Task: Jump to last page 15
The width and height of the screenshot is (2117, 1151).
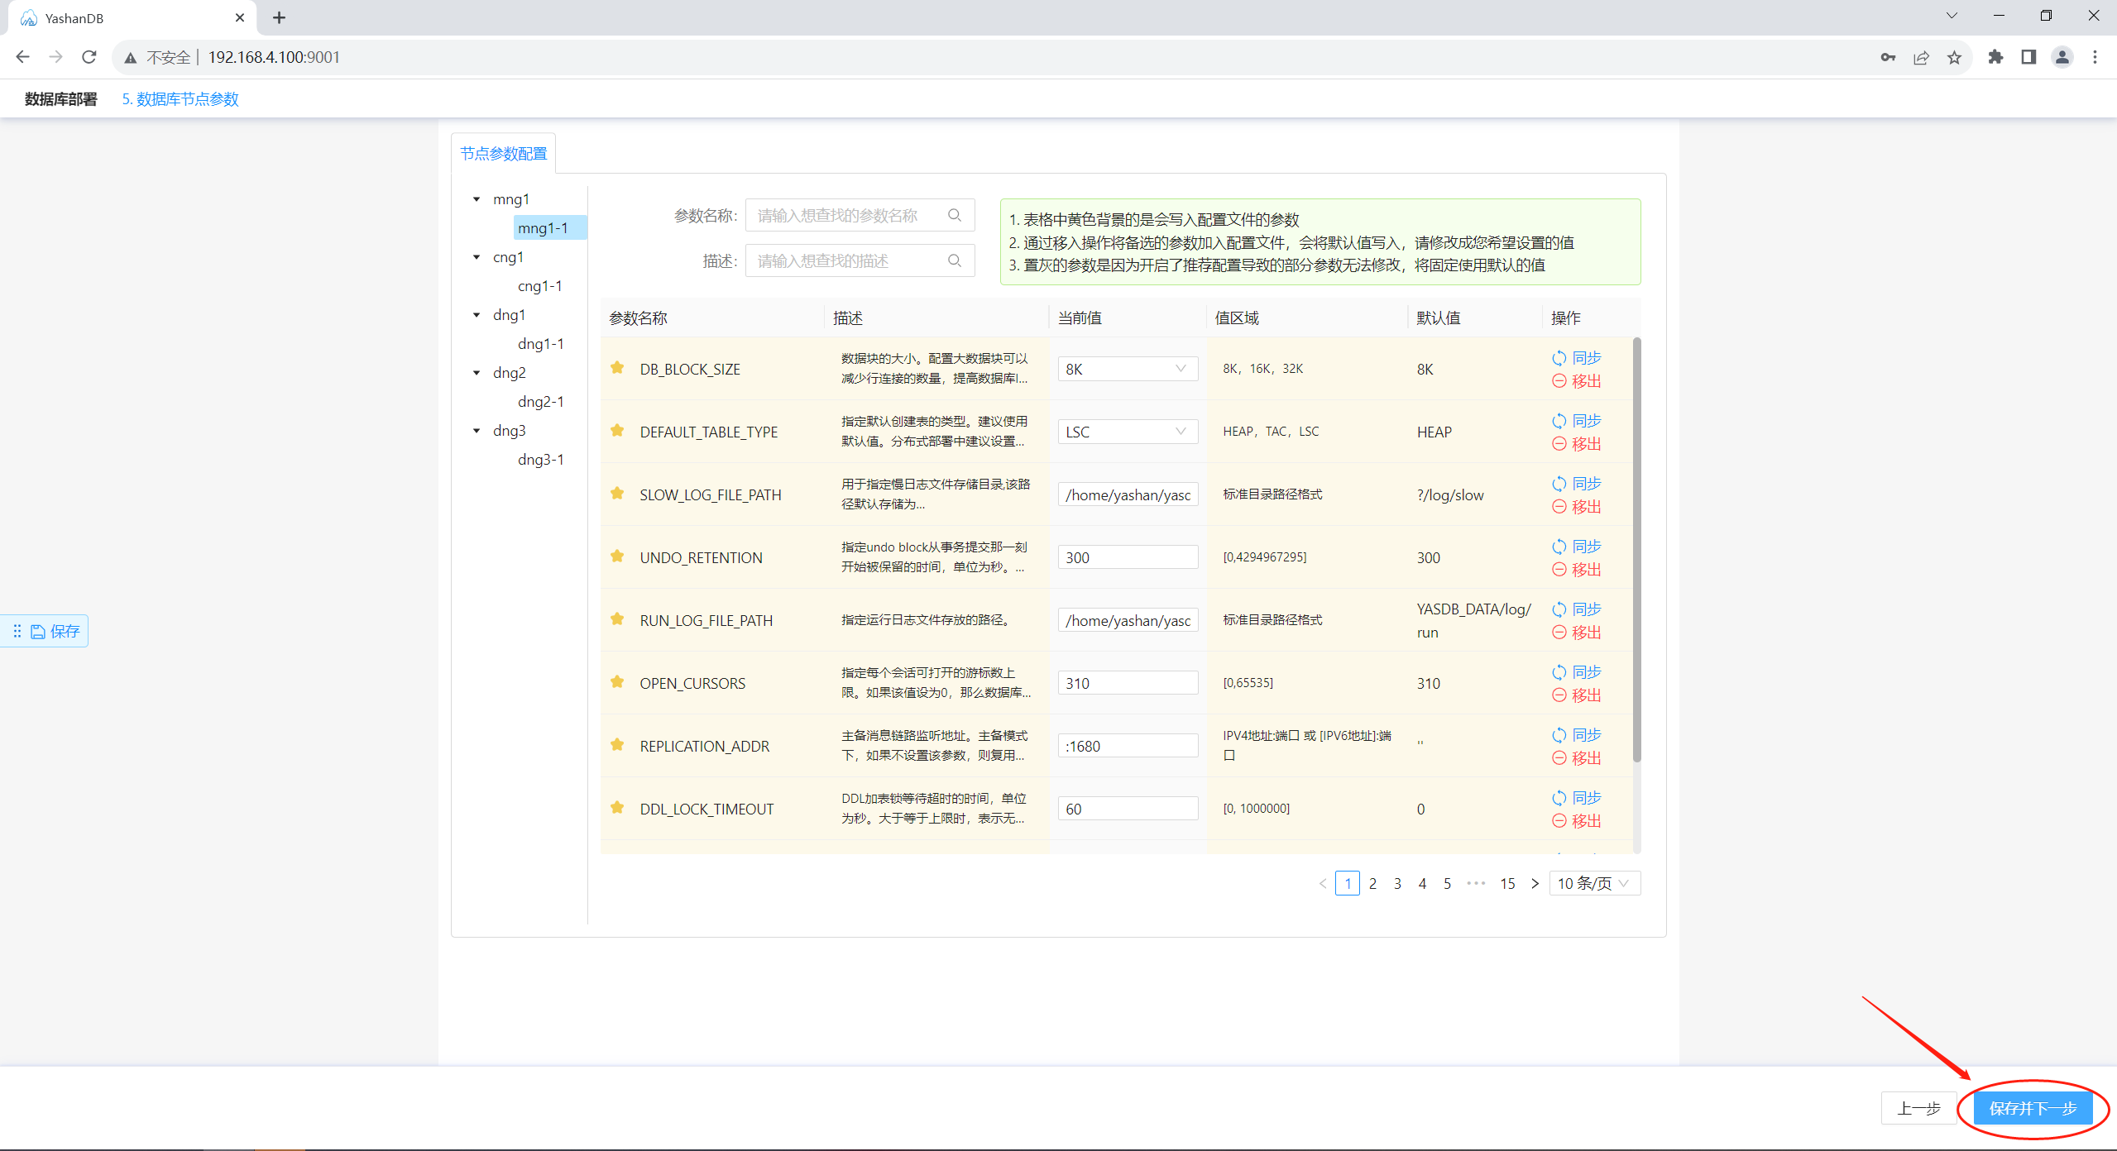Action: (x=1507, y=883)
